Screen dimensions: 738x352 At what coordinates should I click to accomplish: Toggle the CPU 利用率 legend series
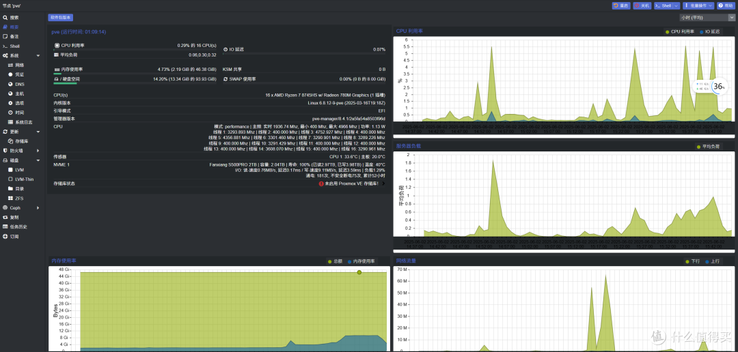pyautogui.click(x=680, y=31)
